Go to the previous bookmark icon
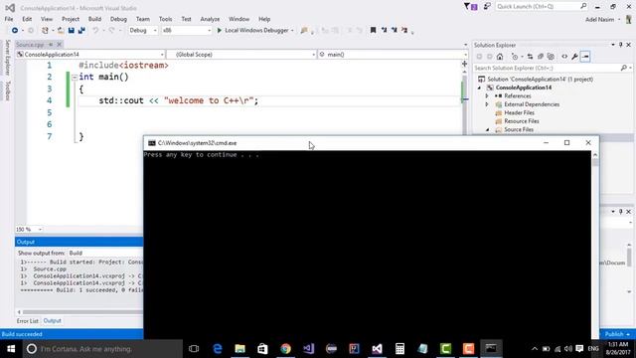The width and height of the screenshot is (636, 358). (384, 30)
